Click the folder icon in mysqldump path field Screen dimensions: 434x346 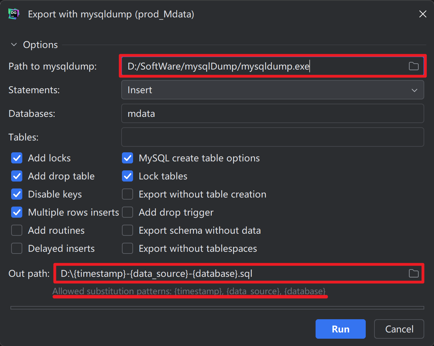coord(413,66)
